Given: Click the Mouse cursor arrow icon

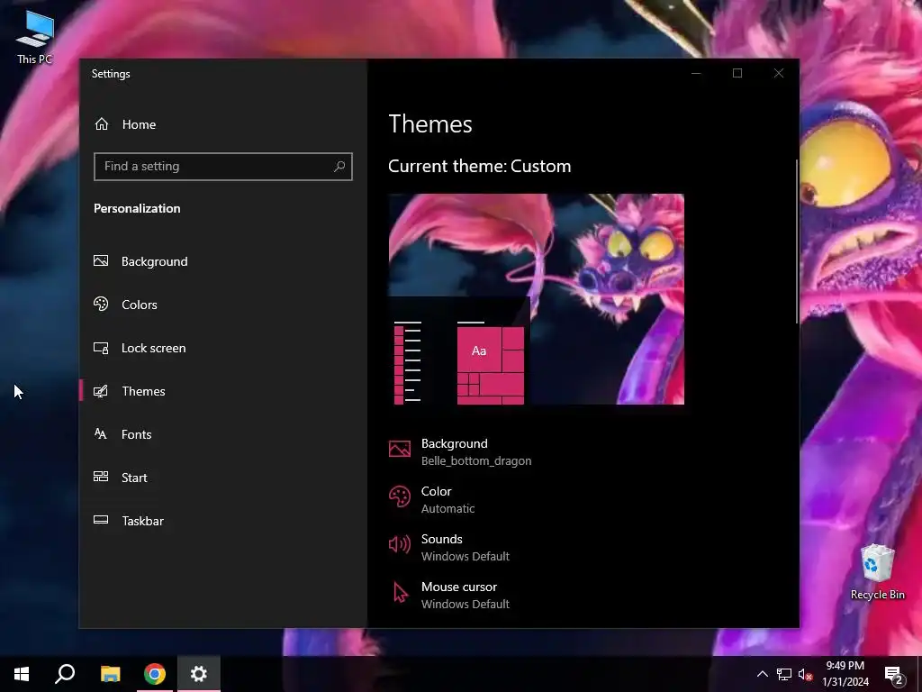Looking at the screenshot, I should 400,593.
